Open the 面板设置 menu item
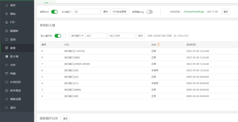 tap(17, 99)
